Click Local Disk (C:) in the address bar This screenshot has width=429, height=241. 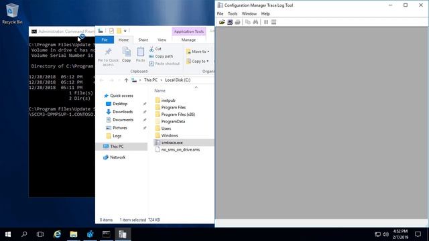point(178,80)
